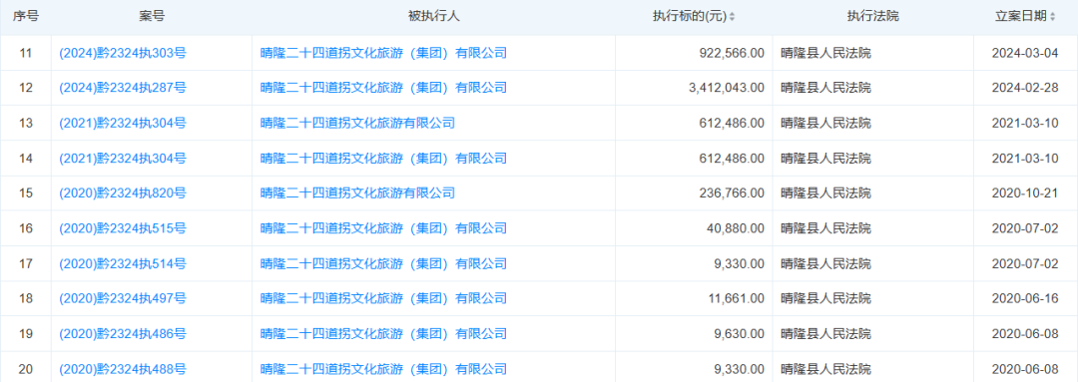The image size is (1078, 382).
Task: Sort by 执行标的(元) using the sort arrows
Action: [733, 17]
